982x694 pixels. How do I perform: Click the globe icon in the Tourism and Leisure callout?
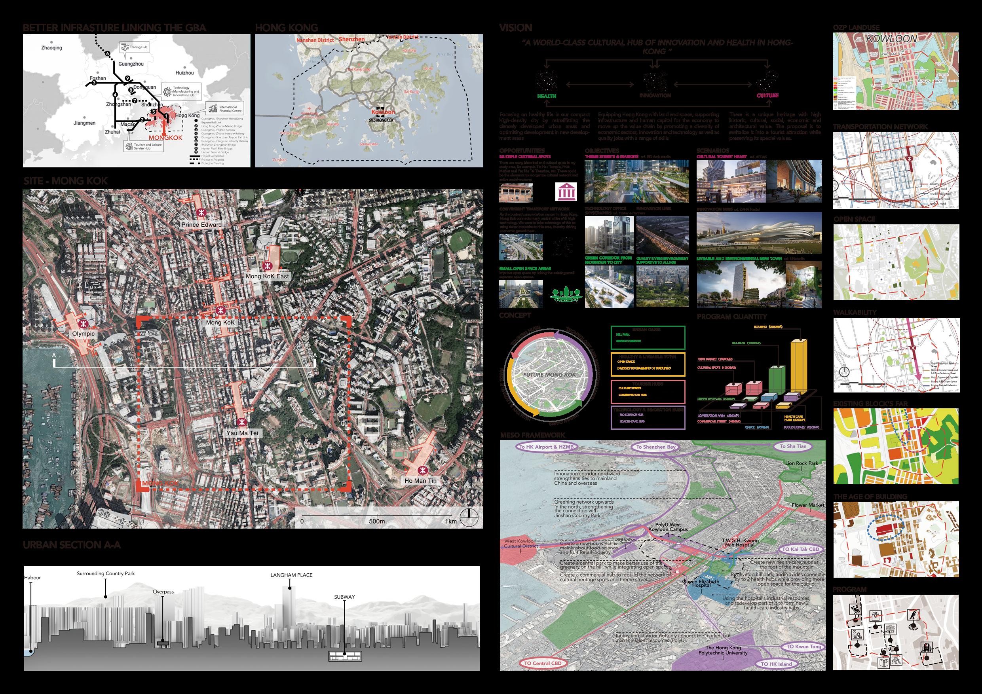coord(129,147)
